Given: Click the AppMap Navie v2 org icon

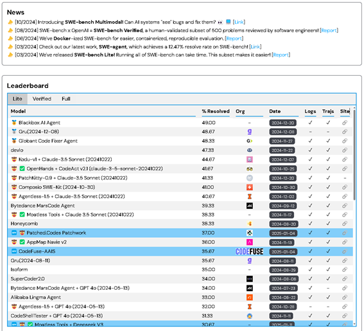Looking at the screenshot, I should (250, 242).
